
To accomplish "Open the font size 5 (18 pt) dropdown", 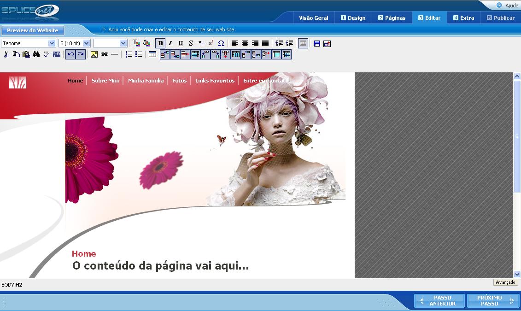I will point(75,43).
